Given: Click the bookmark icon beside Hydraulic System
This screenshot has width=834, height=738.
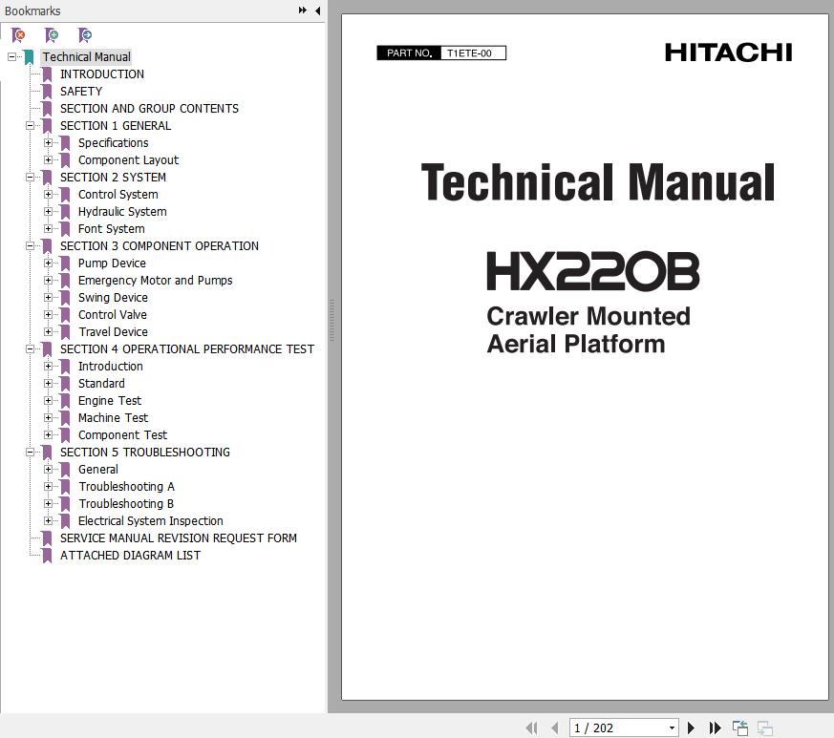Looking at the screenshot, I should point(65,212).
